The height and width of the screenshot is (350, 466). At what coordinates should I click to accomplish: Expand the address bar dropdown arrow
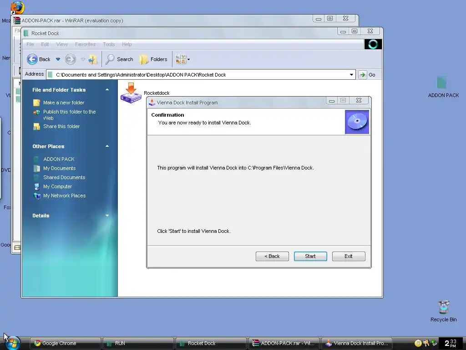coord(351,75)
